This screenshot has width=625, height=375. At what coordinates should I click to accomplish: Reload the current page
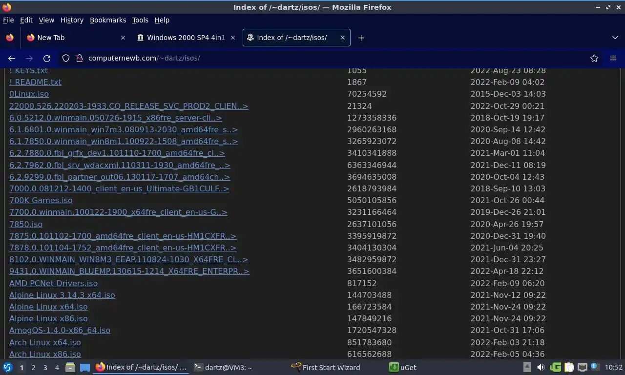pyautogui.click(x=47, y=58)
